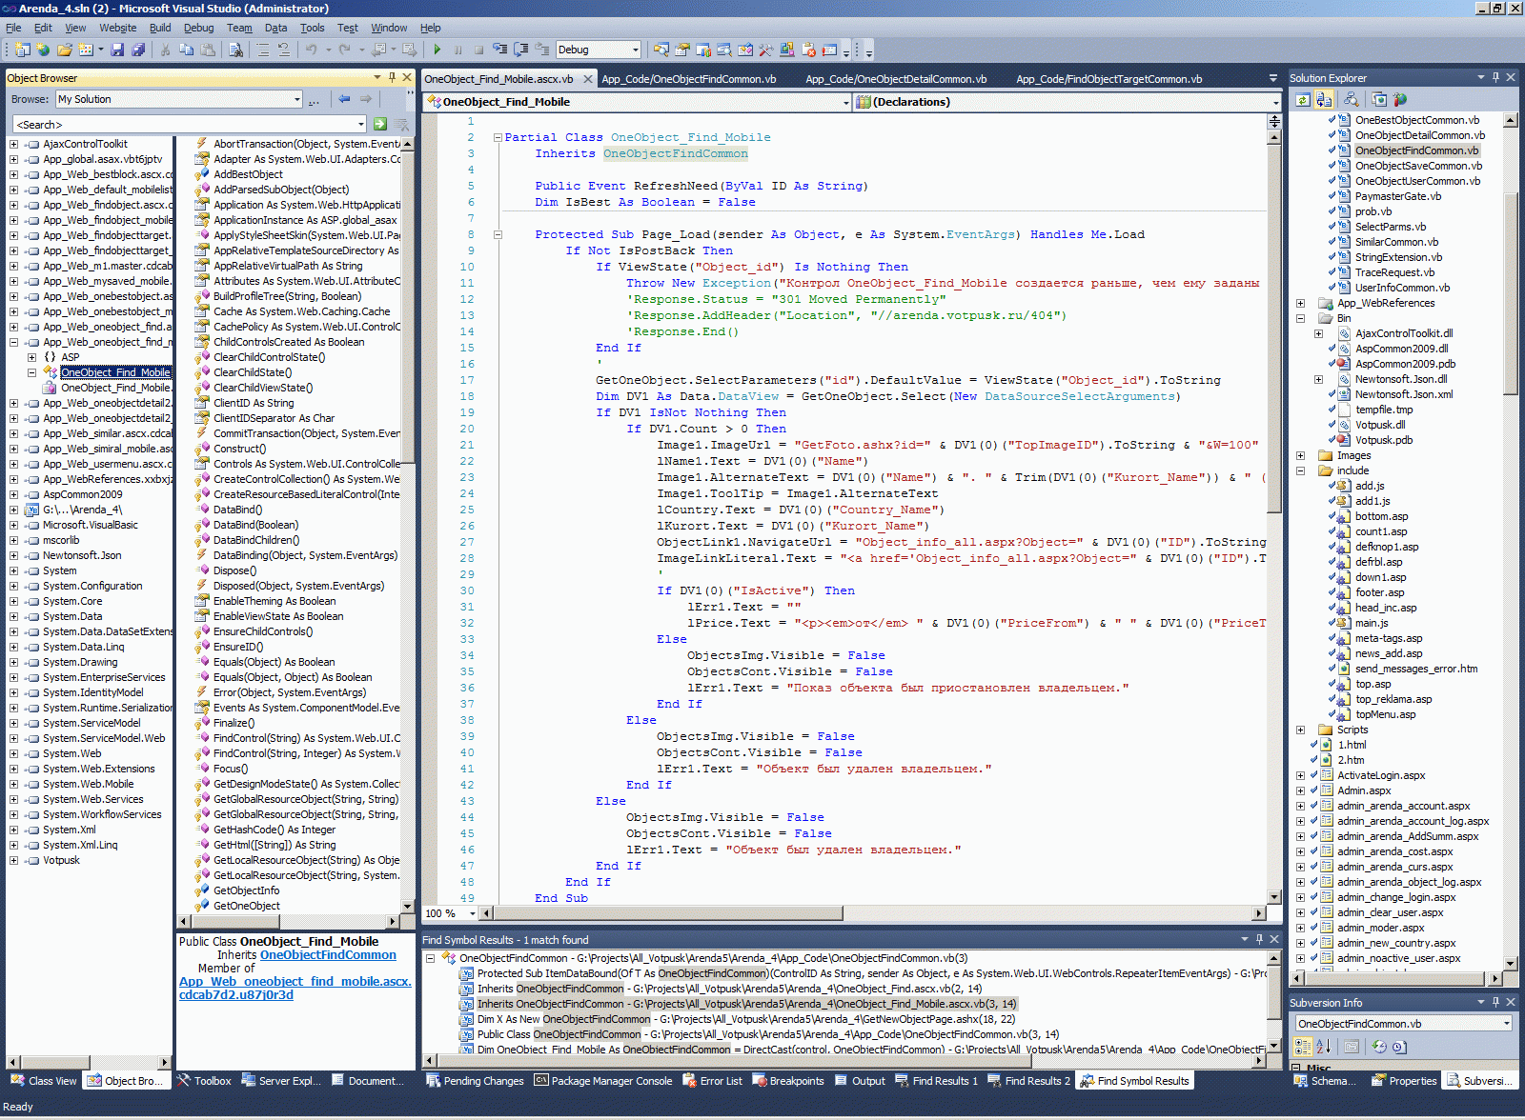Image resolution: width=1525 pixels, height=1120 pixels.
Task: Switch to App_Code/OneObjectDetailCommon.vb tab
Action: pyautogui.click(x=896, y=79)
